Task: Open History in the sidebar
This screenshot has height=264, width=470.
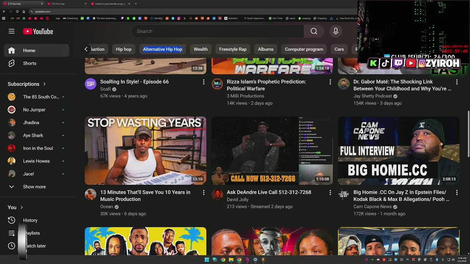Action: coord(36,220)
